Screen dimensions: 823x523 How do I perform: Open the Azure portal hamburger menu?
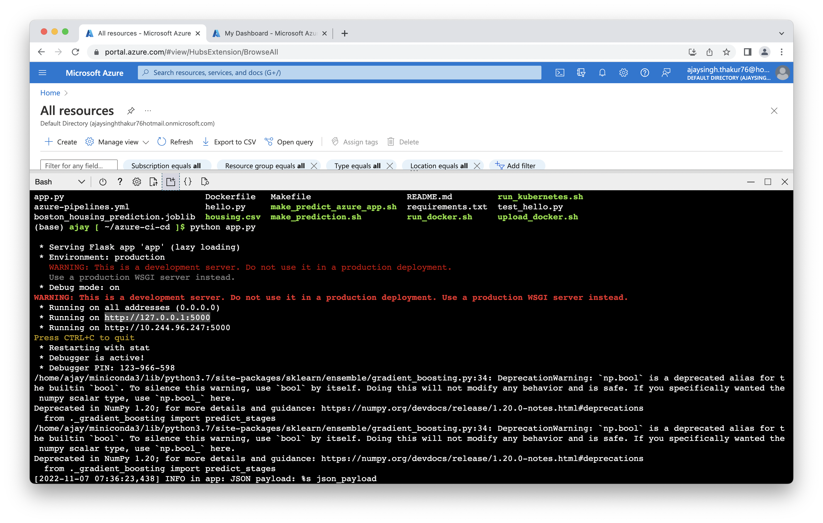(42, 73)
